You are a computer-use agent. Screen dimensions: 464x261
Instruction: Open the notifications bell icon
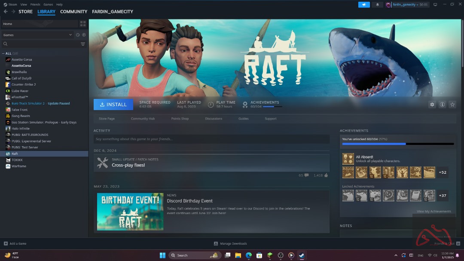coord(378,5)
